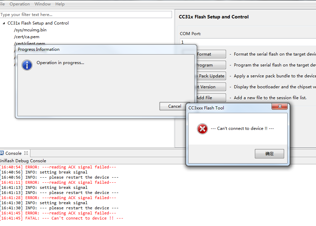Select CC31x Flash Setup and Control tree item

coord(38,23)
